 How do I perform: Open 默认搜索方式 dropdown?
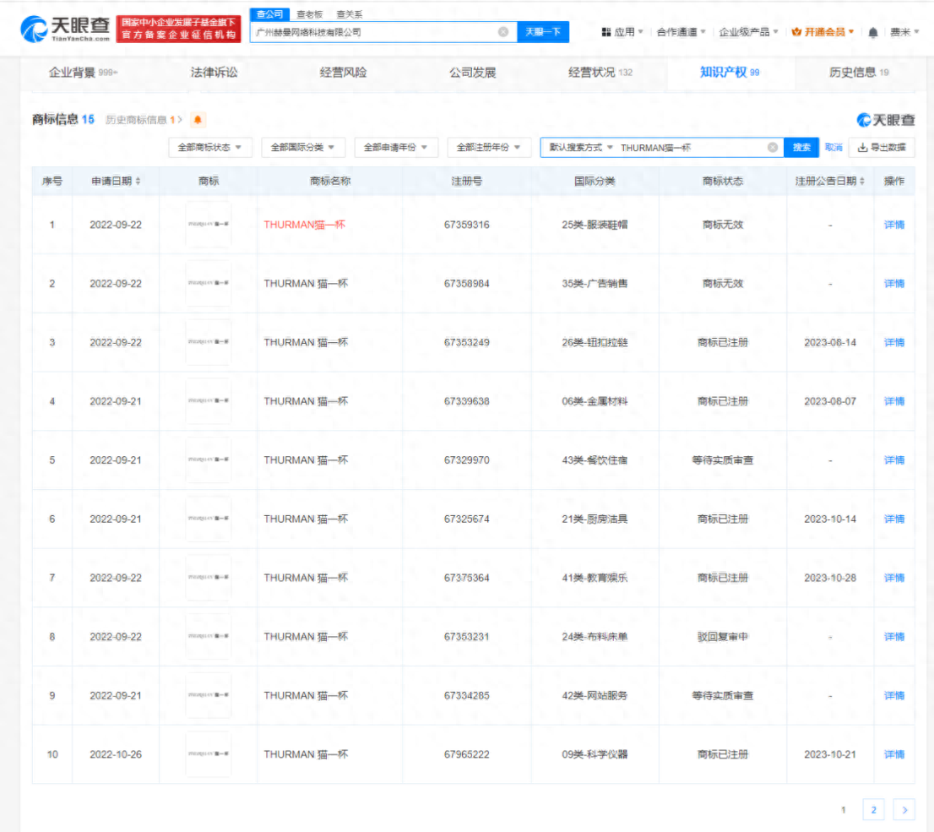581,147
